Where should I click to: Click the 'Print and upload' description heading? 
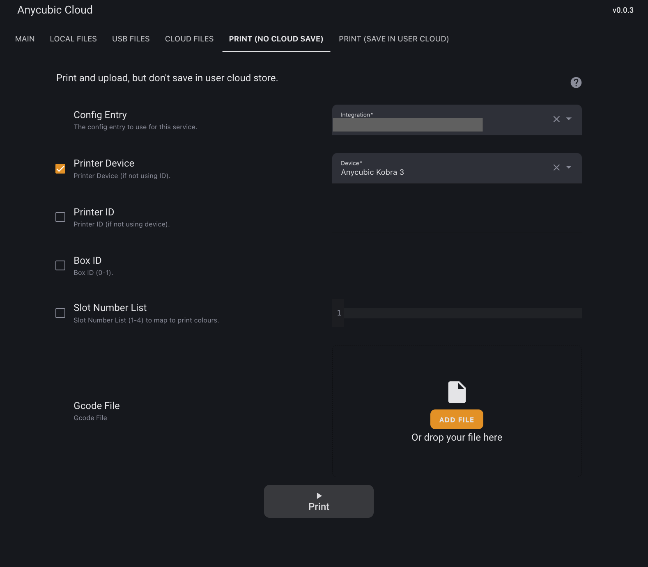coord(167,78)
